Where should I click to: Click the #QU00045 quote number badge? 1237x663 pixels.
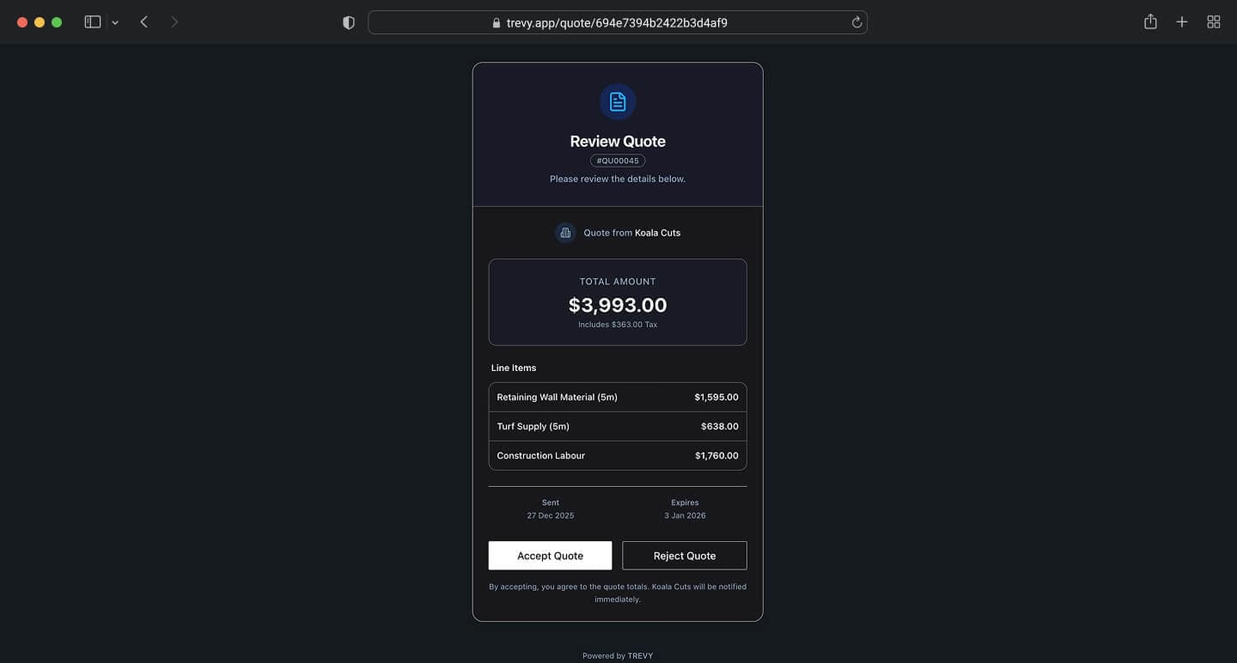[x=617, y=161]
